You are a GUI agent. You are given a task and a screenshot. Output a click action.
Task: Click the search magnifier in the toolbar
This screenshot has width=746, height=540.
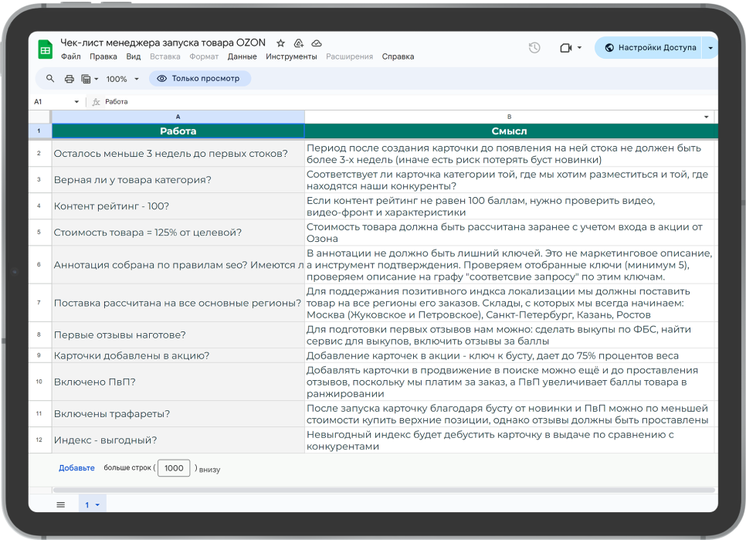(x=51, y=79)
